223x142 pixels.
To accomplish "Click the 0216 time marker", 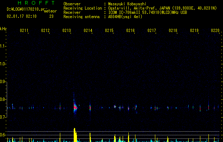I will 130,31.
